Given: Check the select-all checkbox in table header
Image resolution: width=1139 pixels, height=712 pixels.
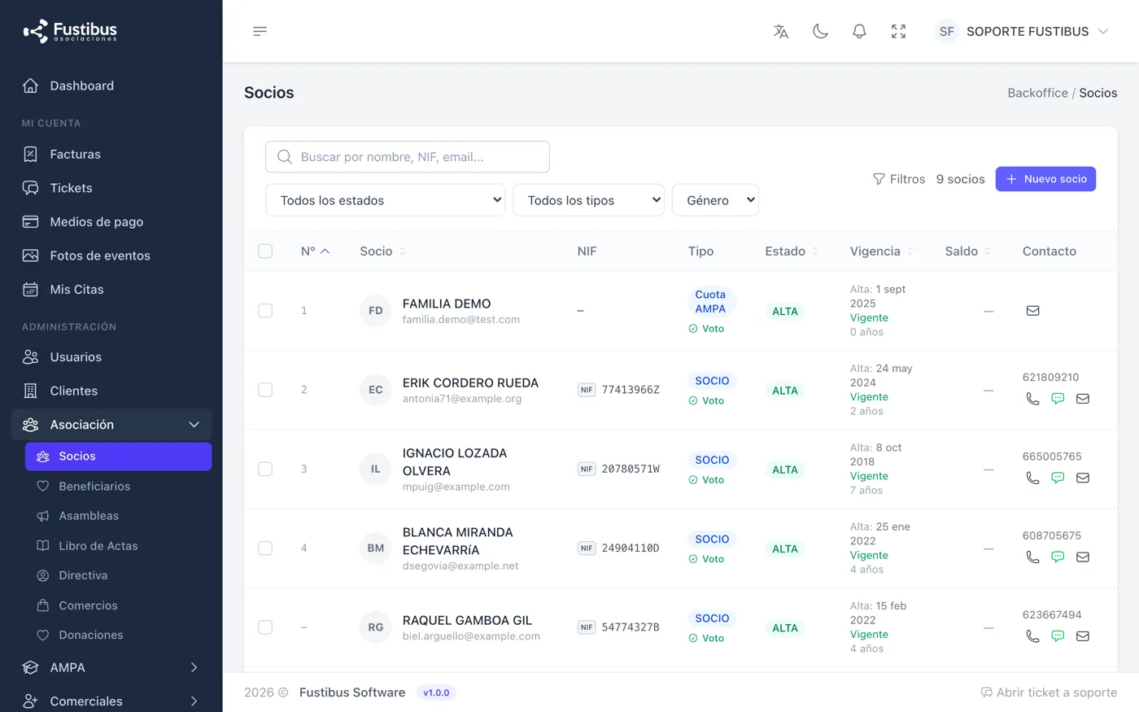Looking at the screenshot, I should 265,251.
